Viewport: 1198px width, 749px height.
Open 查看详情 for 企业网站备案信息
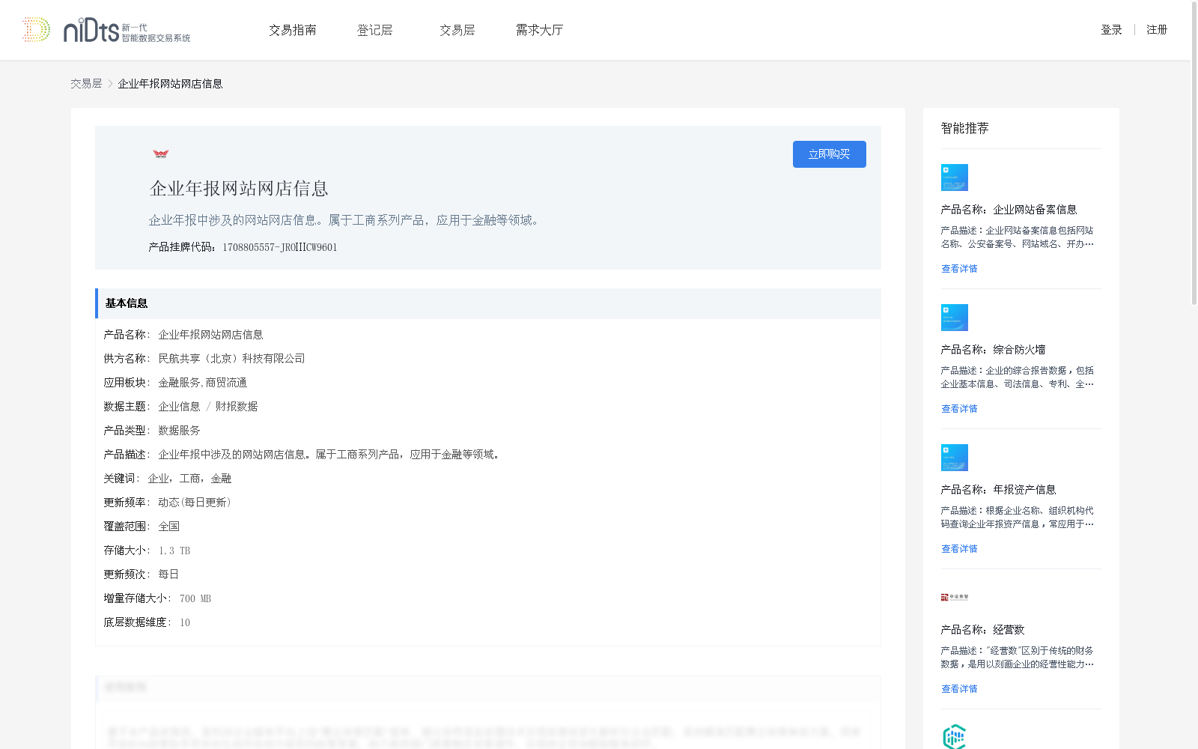[959, 269]
